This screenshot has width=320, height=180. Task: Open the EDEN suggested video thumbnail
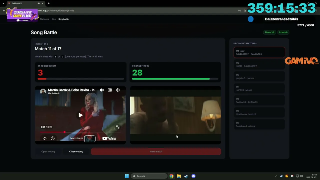(x=90, y=138)
